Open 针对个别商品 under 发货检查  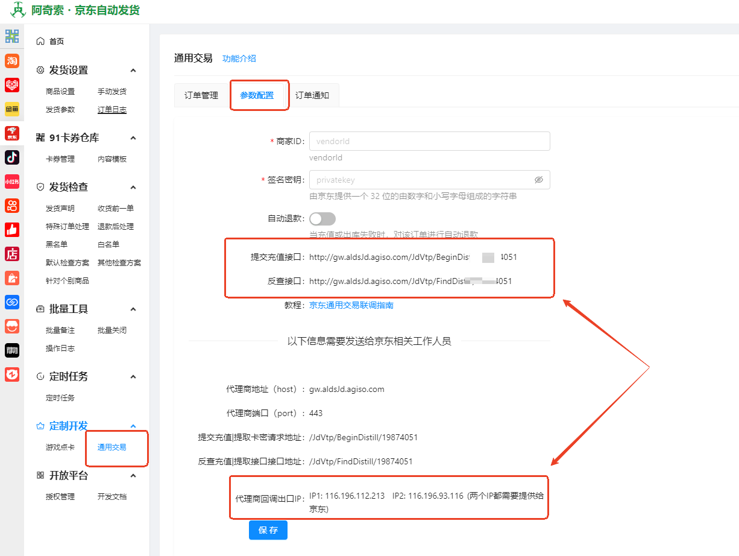tap(68, 281)
